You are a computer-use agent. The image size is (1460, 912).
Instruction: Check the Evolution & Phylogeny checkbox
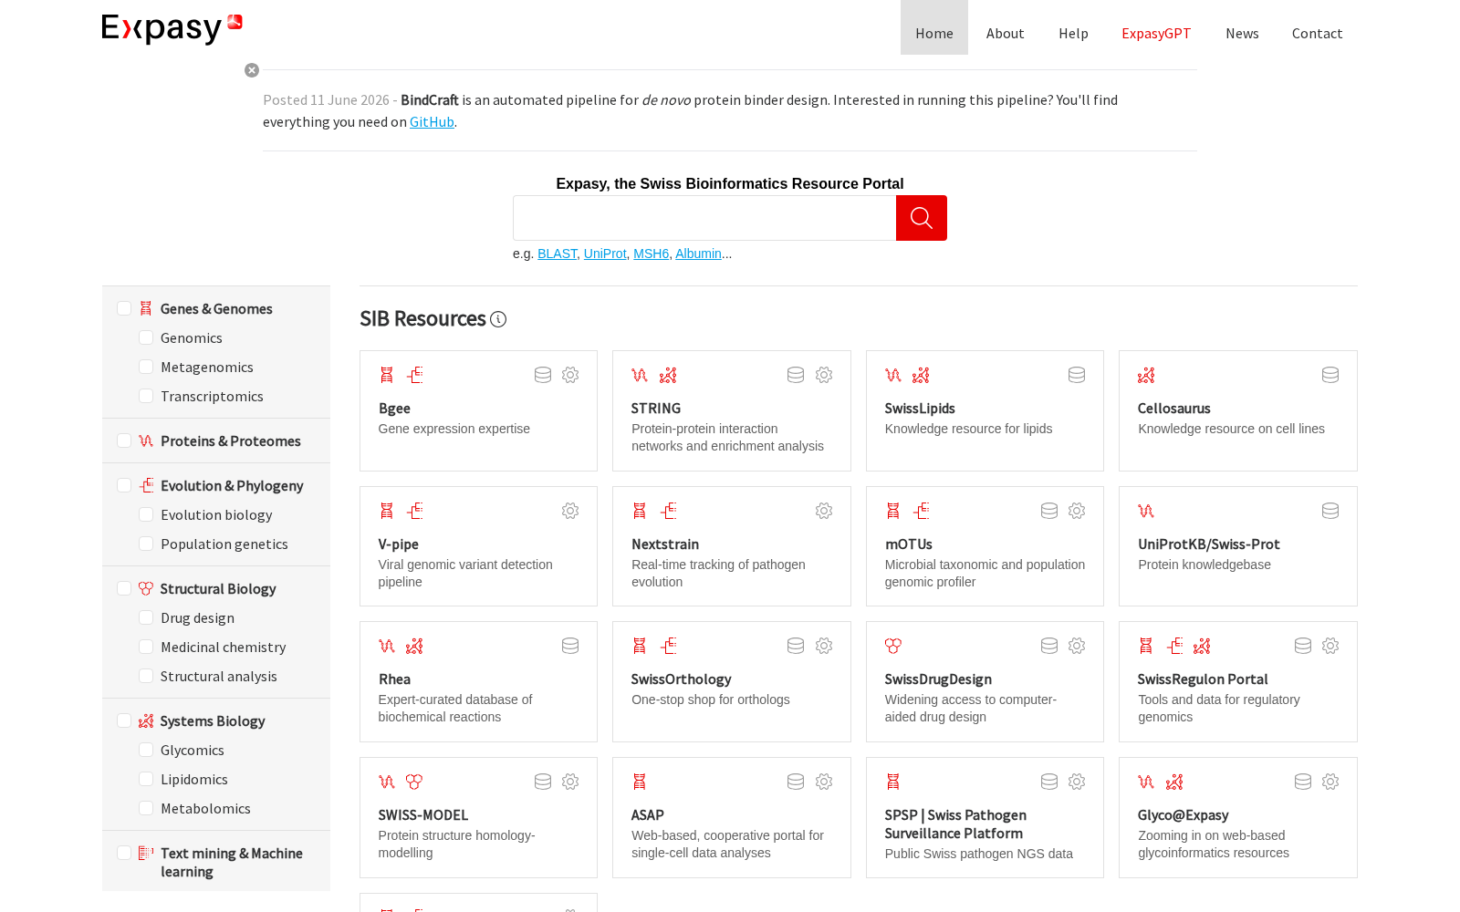click(124, 485)
